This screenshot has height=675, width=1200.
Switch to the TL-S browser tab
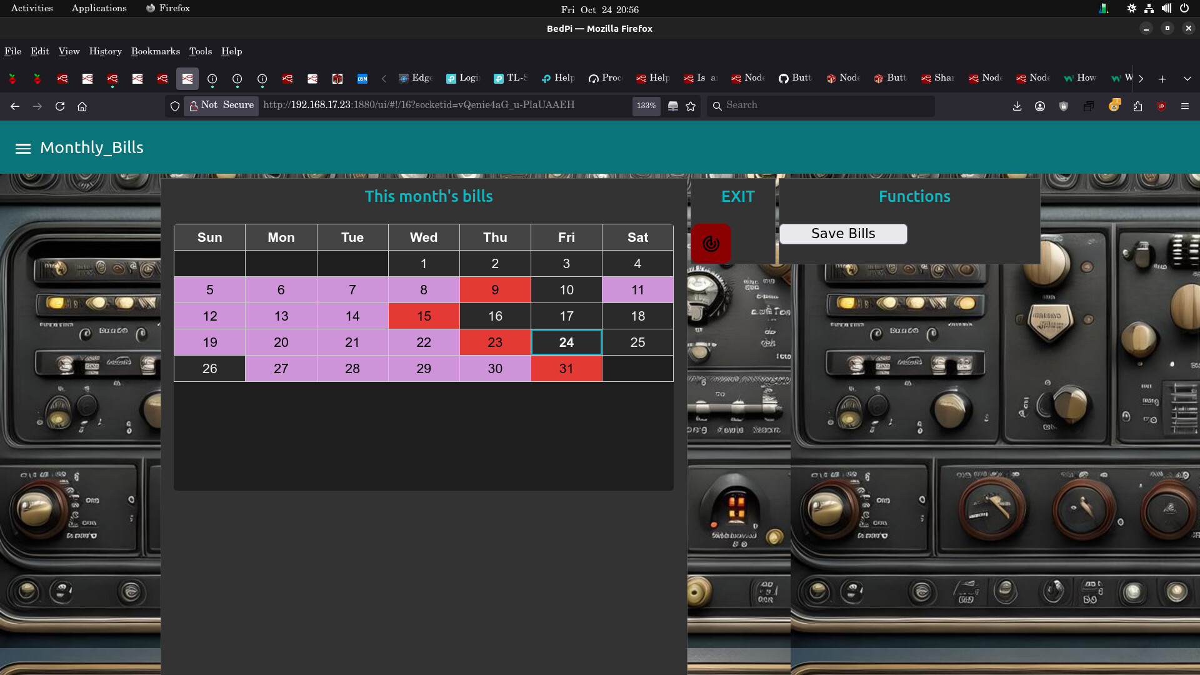point(511,78)
